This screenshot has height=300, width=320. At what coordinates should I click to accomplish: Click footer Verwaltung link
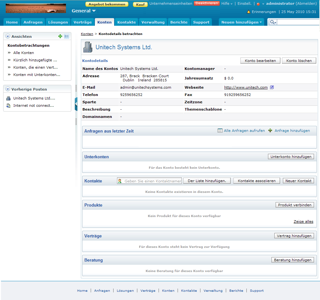pos(213,290)
